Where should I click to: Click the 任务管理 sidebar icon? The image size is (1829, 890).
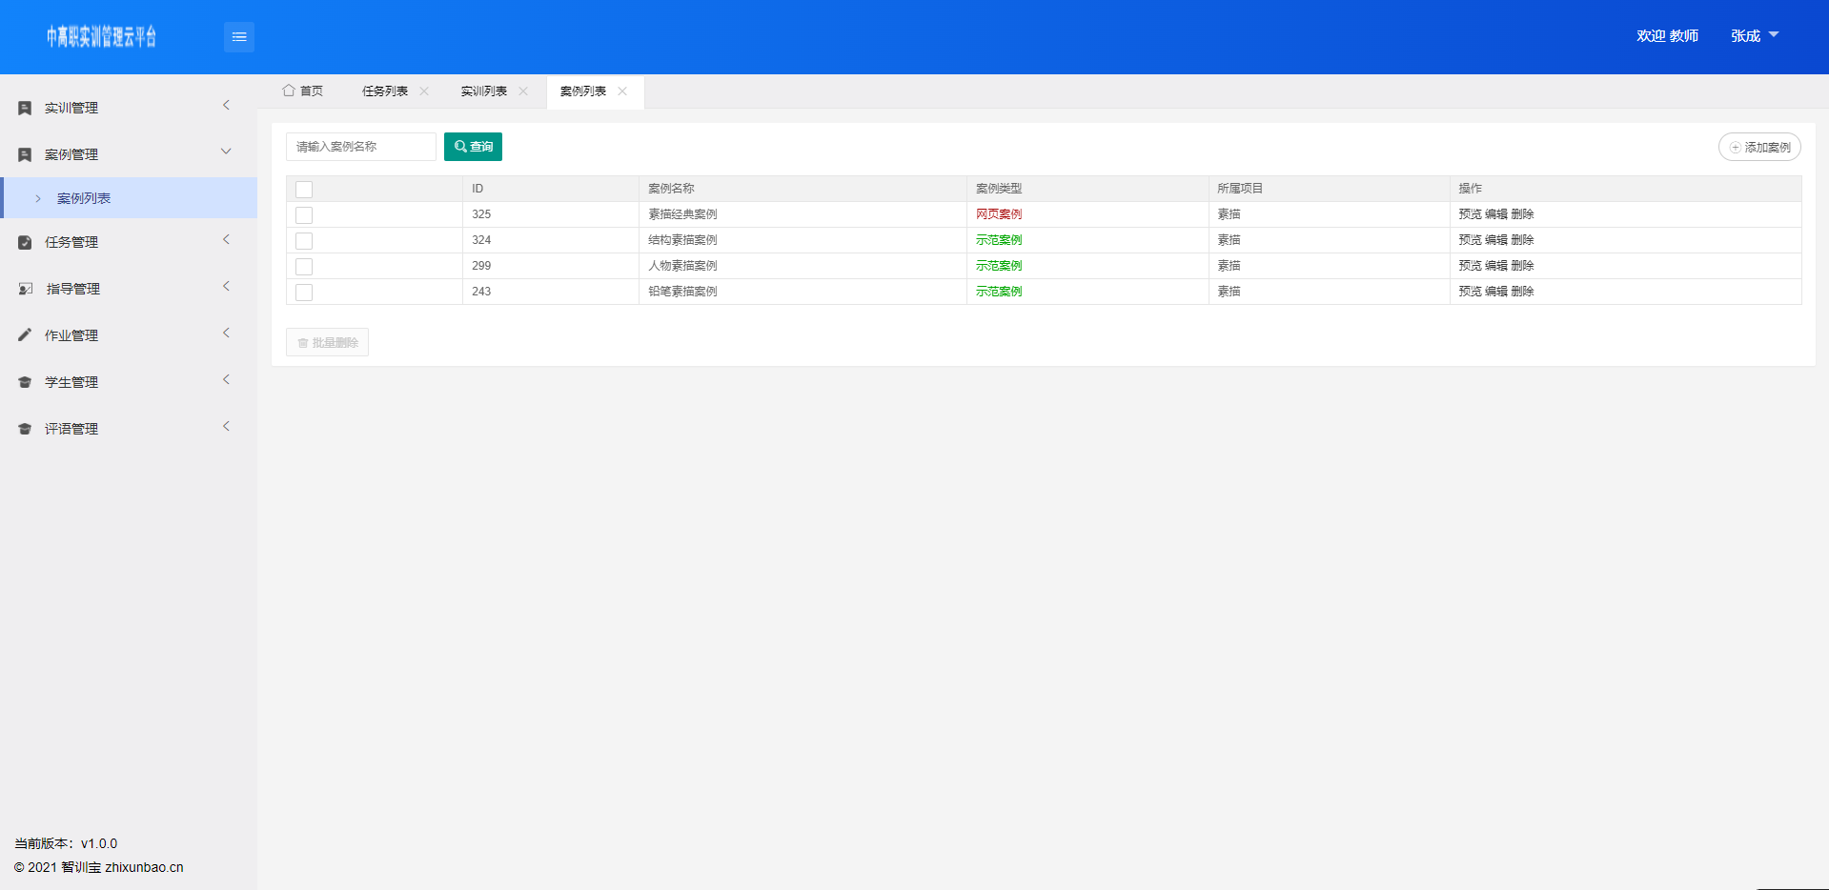(x=25, y=243)
